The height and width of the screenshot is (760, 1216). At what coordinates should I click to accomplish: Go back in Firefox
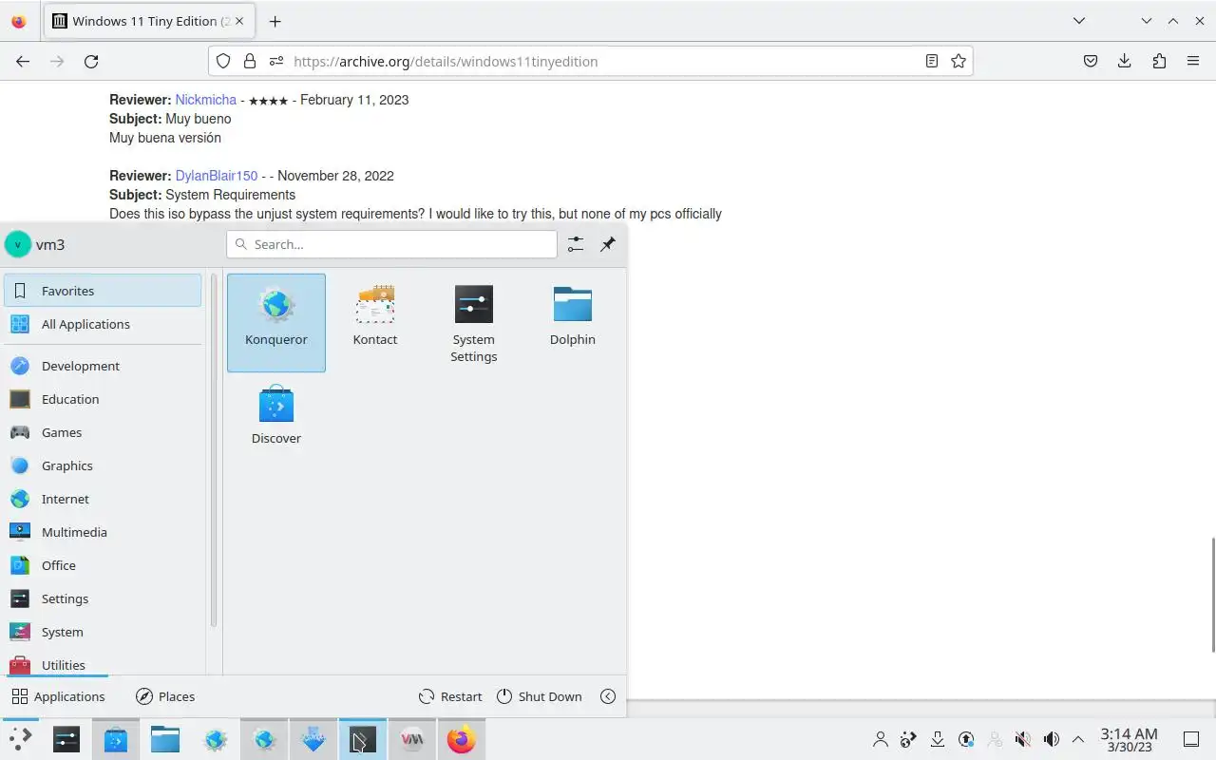click(x=23, y=61)
